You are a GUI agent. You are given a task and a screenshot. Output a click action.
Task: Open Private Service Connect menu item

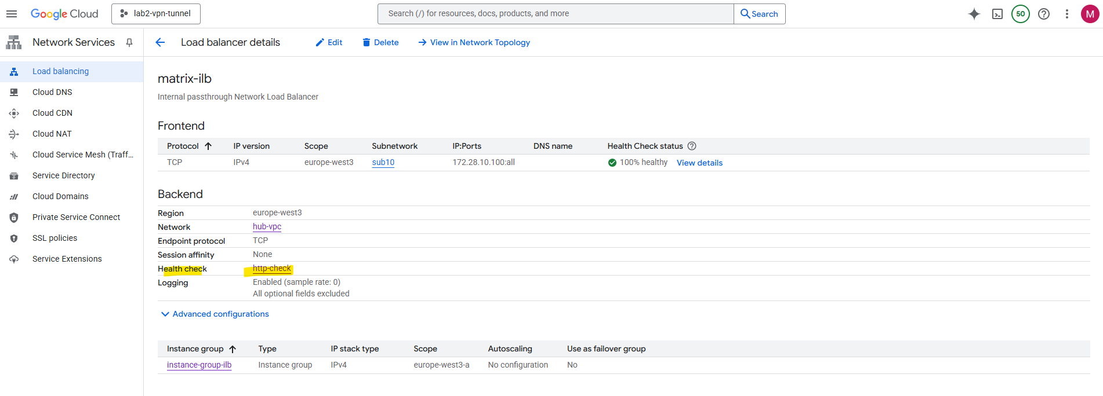(76, 217)
